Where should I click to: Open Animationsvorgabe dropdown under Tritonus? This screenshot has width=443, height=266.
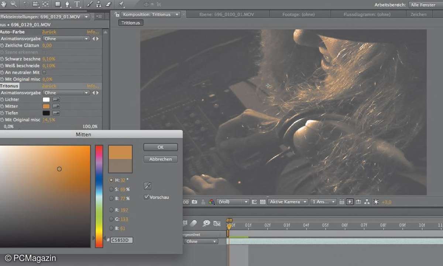tap(66, 93)
